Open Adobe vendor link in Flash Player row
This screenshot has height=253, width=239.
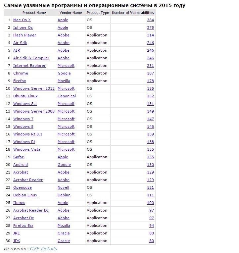tap(63, 35)
